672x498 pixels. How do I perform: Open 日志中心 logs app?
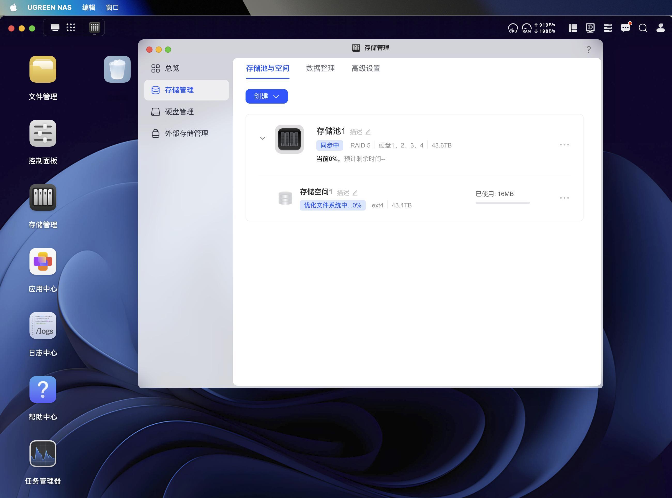point(43,325)
